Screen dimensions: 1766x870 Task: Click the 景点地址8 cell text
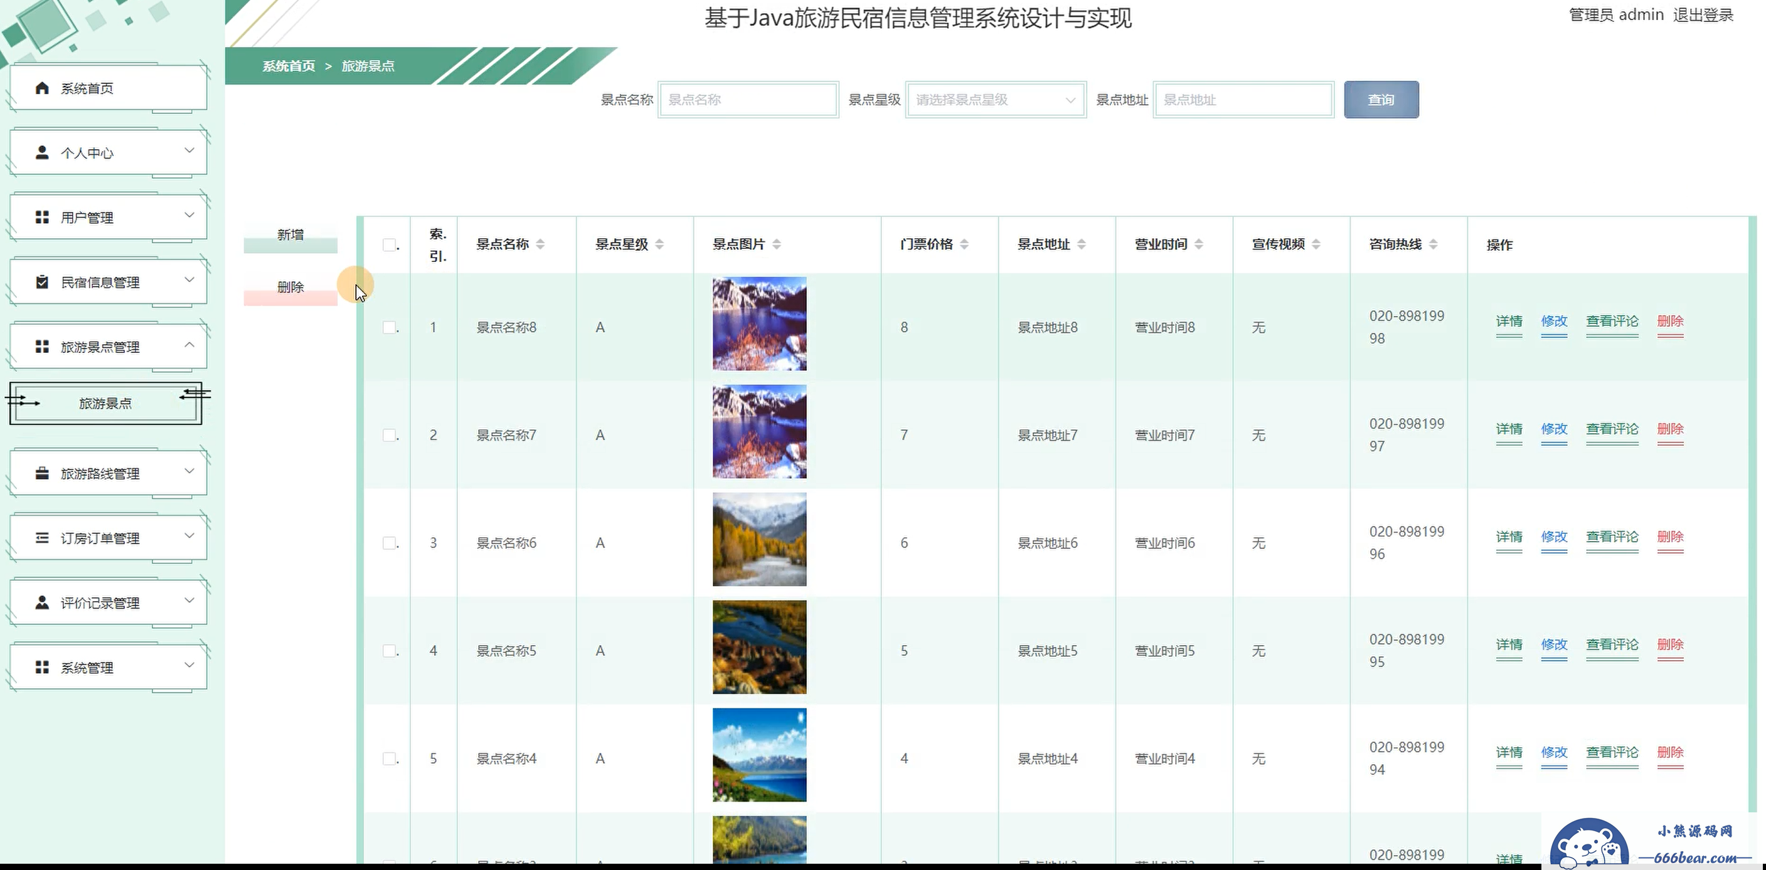click(x=1048, y=327)
